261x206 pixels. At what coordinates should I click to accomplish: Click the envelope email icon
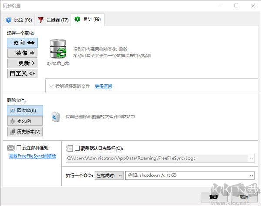[x=11, y=148]
